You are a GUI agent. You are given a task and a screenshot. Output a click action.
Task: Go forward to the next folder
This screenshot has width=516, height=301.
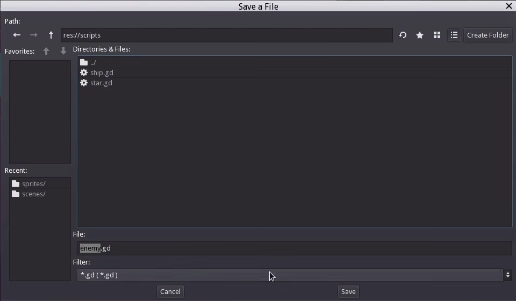[33, 35]
